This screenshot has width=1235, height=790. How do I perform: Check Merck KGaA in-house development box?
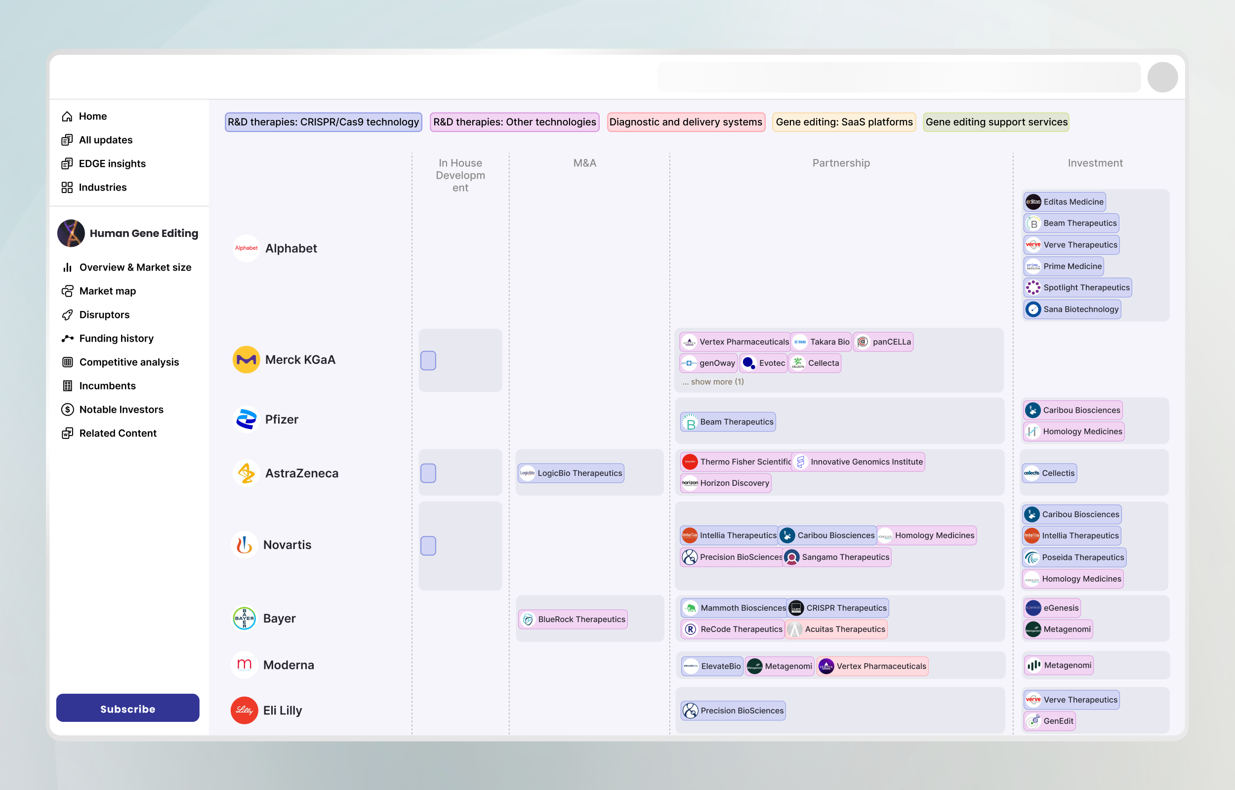[428, 360]
